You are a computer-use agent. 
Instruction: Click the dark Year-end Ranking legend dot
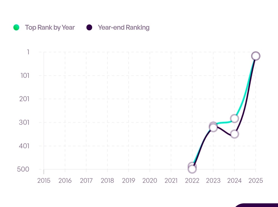click(x=89, y=27)
